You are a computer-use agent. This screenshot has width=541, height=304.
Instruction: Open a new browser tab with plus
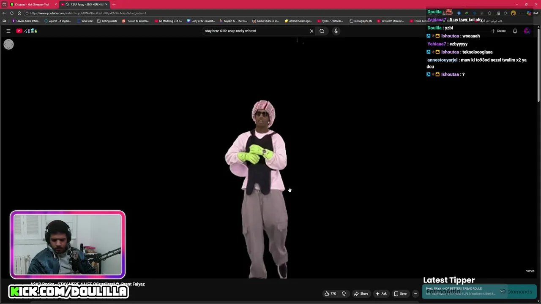pyautogui.click(x=114, y=4)
